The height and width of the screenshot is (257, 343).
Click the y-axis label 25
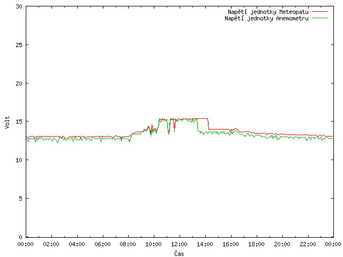click(19, 45)
